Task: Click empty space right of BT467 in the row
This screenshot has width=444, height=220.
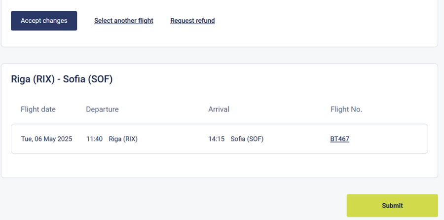Action: coord(388,139)
